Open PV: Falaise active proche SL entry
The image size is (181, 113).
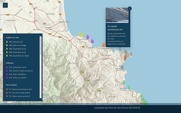[18, 96]
